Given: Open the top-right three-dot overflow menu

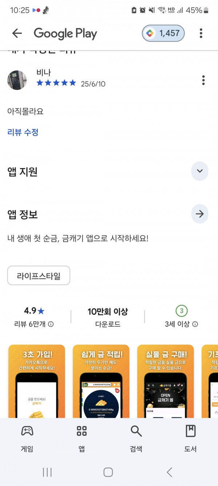Looking at the screenshot, I should (201, 34).
